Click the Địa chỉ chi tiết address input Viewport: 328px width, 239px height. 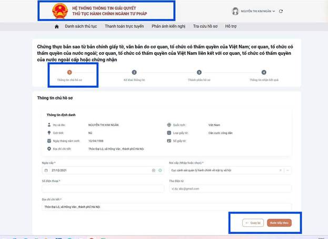tap(166, 207)
